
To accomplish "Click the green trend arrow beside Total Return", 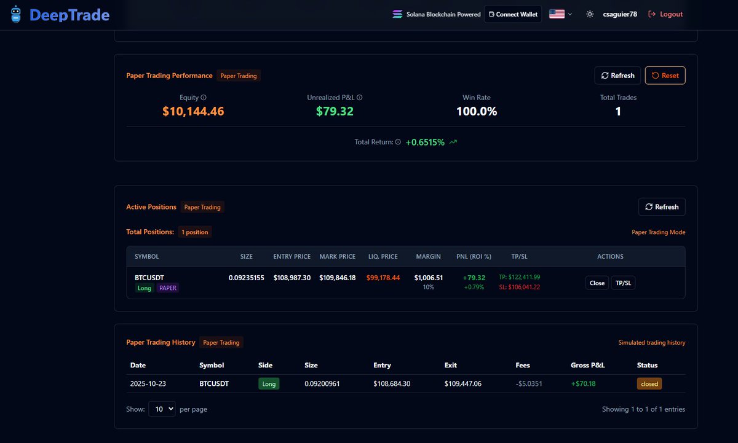I will coord(453,142).
